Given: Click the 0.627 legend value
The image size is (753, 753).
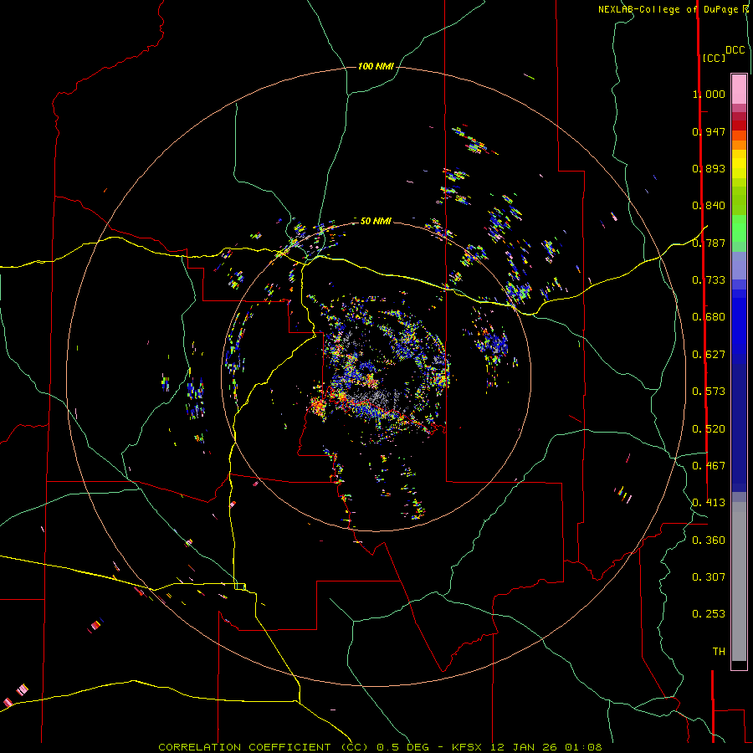Looking at the screenshot, I should 709,355.
